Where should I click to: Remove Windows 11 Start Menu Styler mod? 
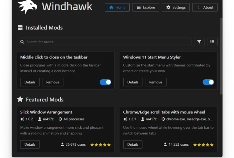tap(156, 82)
